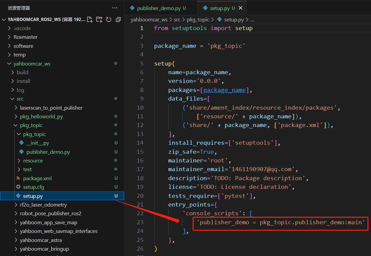Collapse all folders in explorer
Viewport: 371px width, 256px height.
(118, 20)
